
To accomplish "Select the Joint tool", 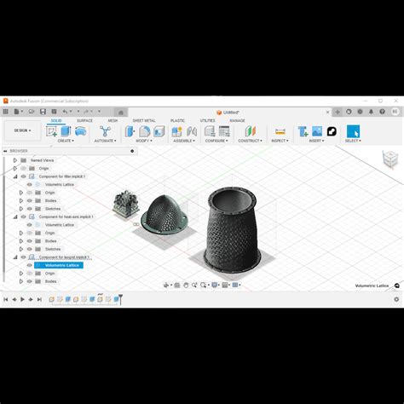I will tap(192, 131).
